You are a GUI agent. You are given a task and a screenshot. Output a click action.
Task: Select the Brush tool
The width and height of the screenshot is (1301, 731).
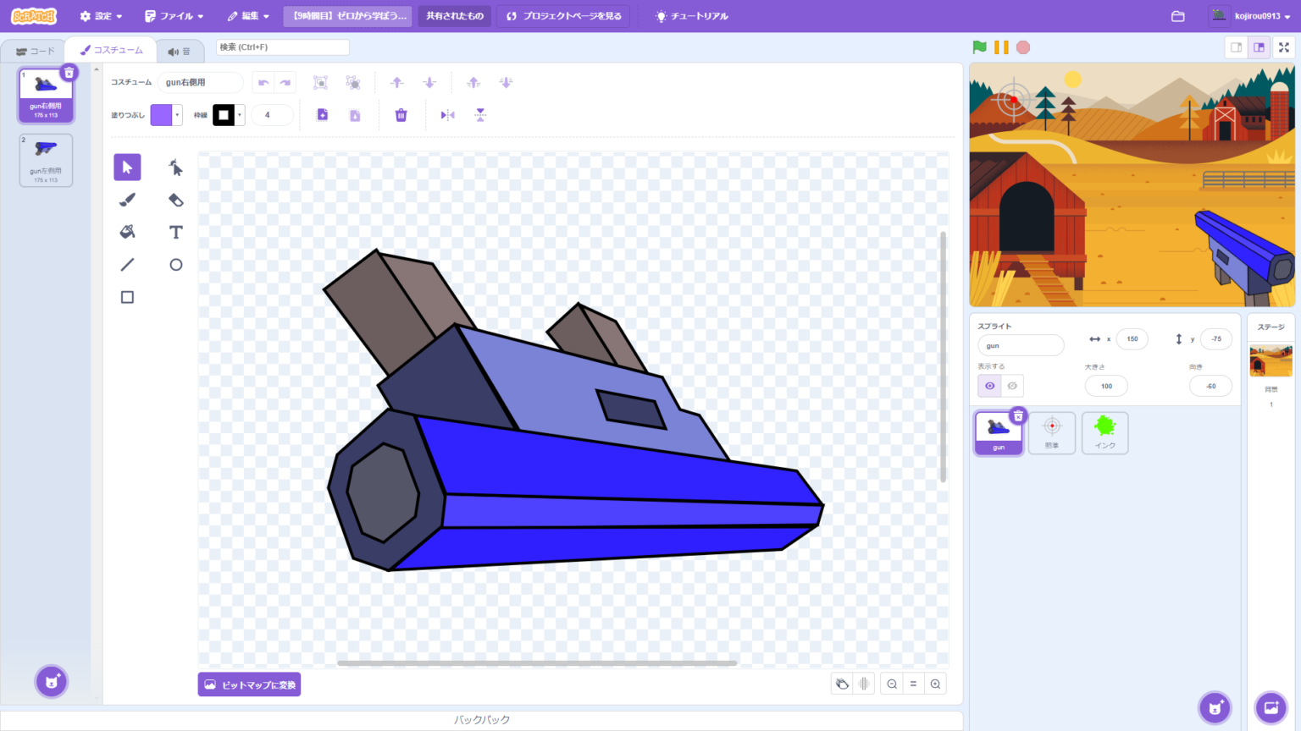127,200
